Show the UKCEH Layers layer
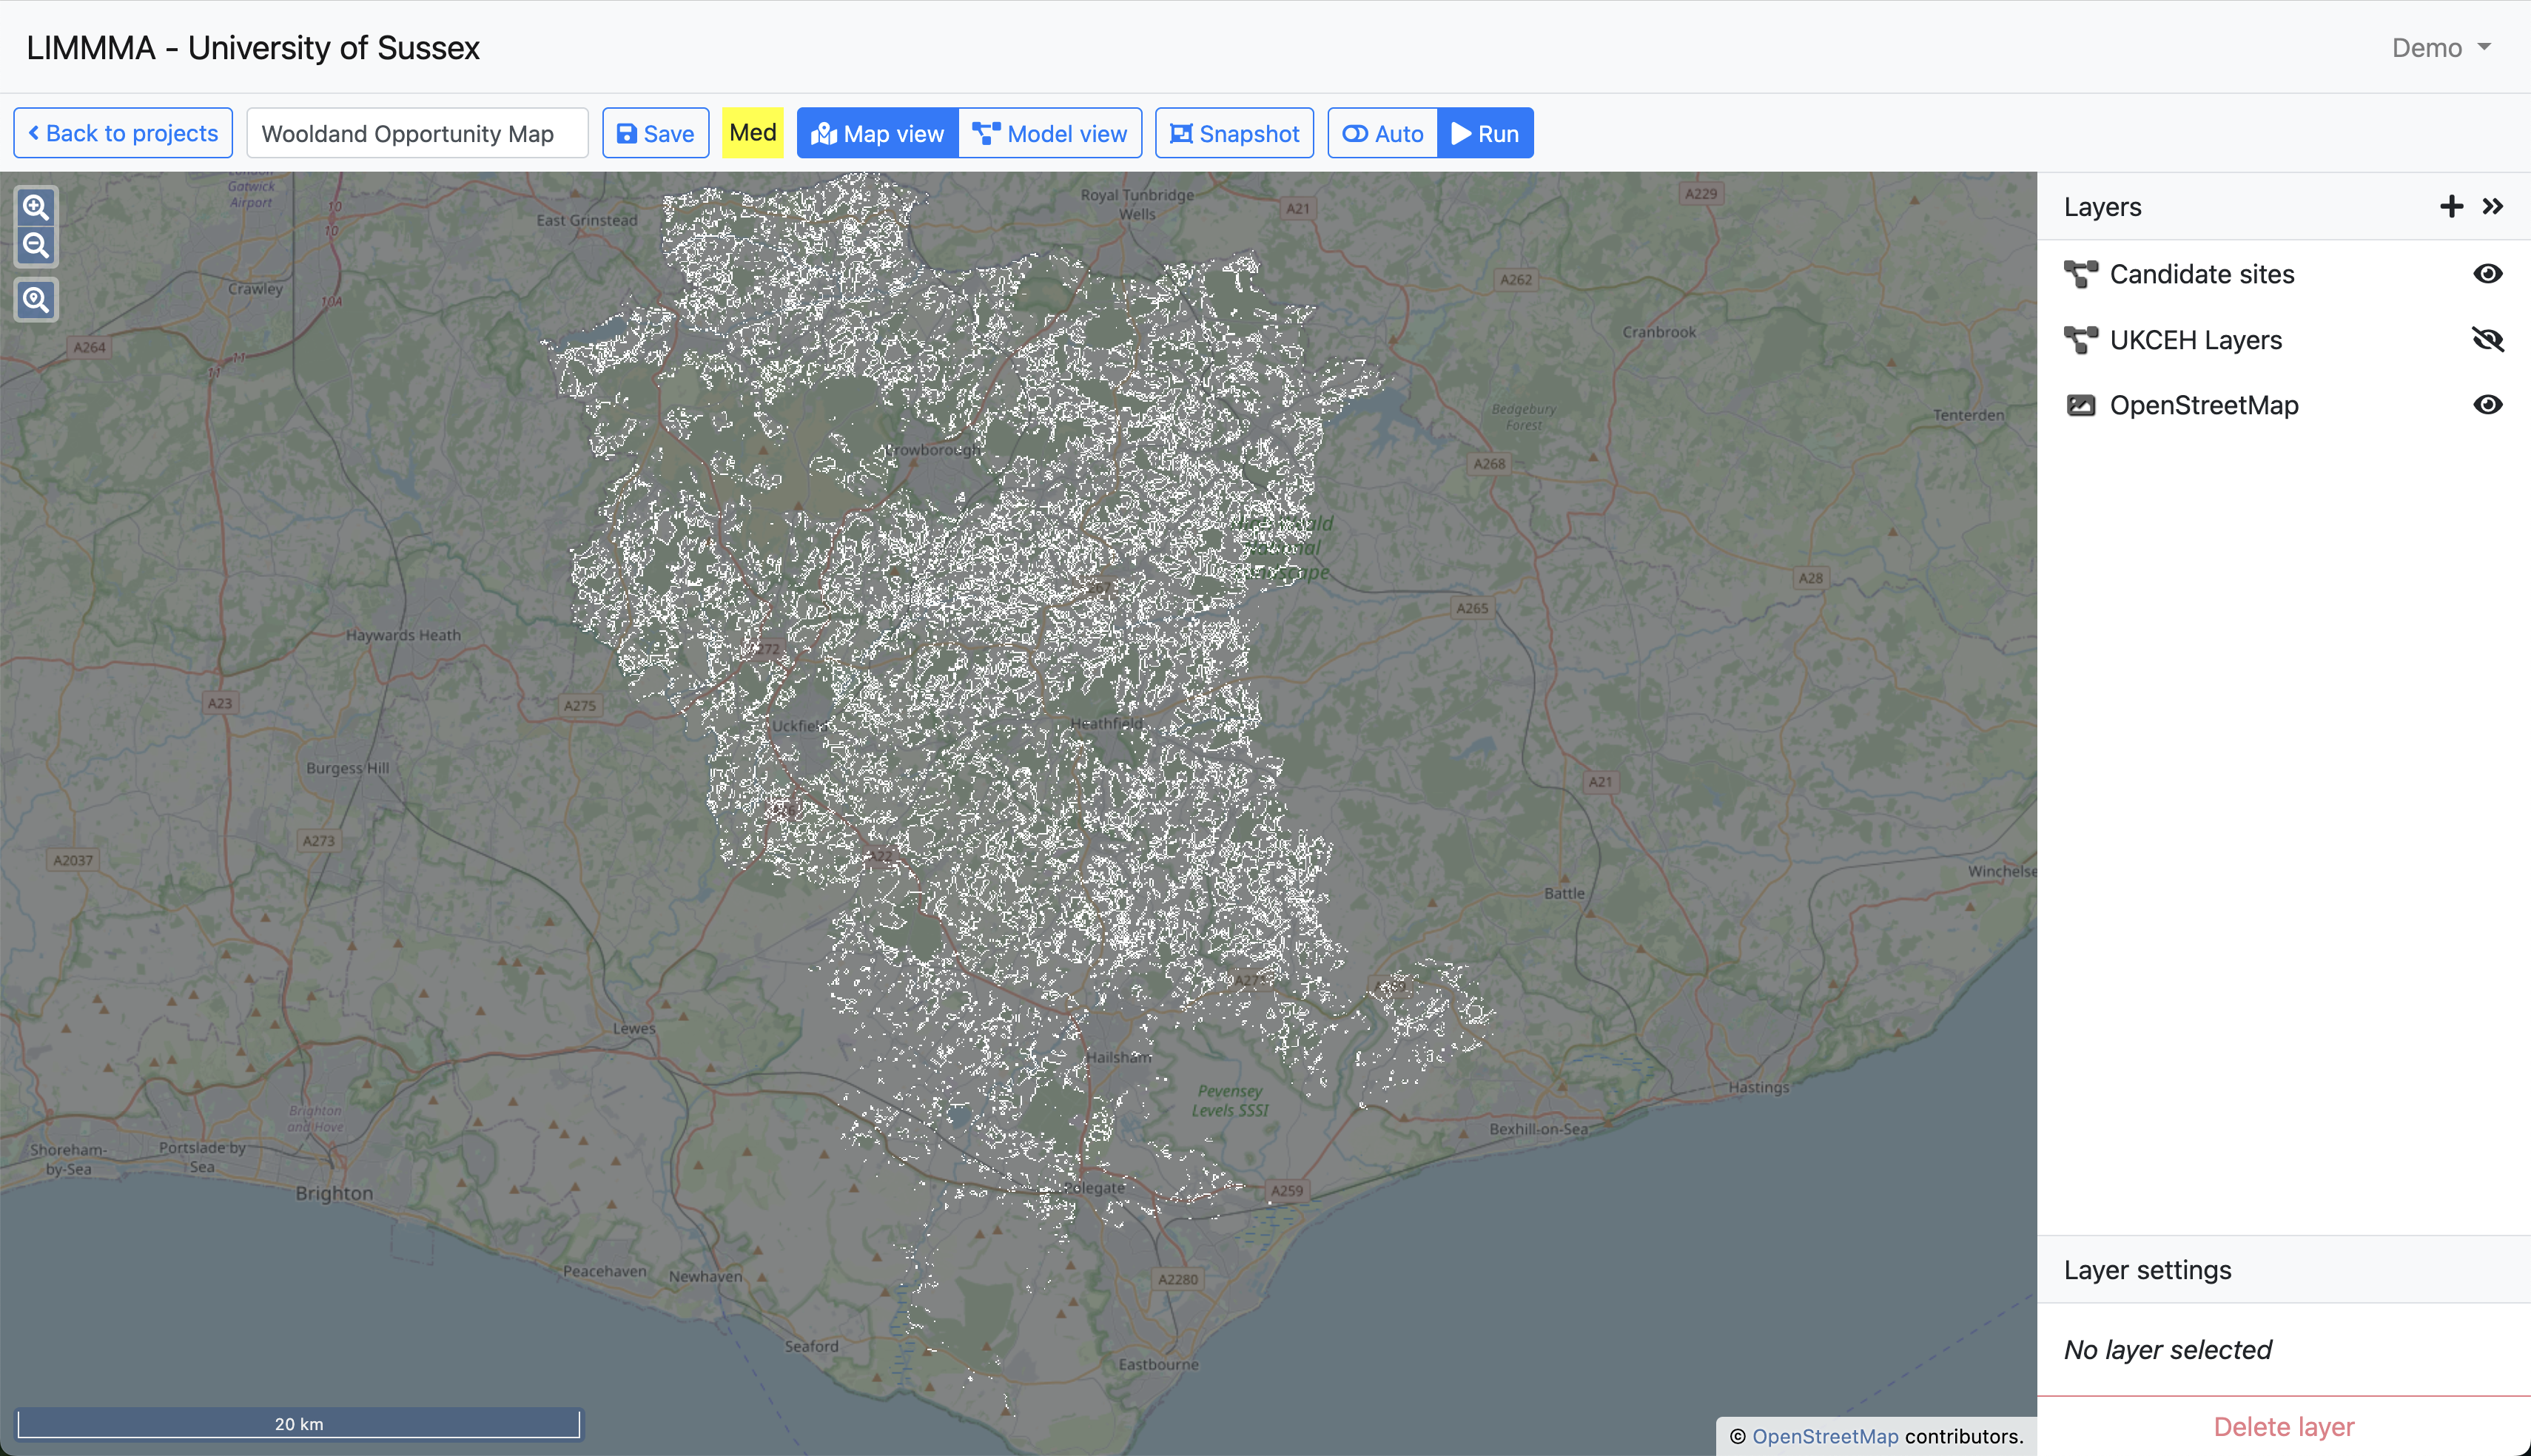The width and height of the screenshot is (2531, 1456). (x=2487, y=340)
